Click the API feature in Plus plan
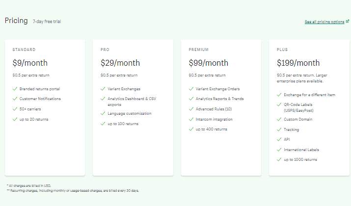351x206 pixels. [287, 139]
